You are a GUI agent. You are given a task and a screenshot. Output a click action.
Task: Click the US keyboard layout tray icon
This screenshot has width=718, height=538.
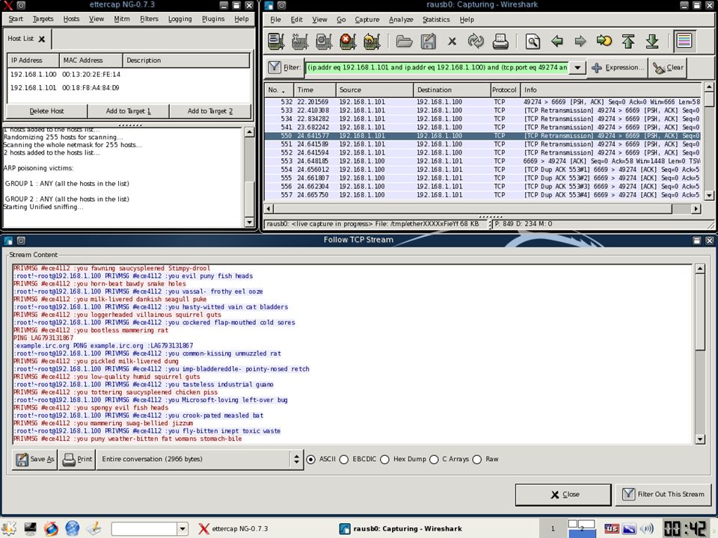tap(611, 529)
